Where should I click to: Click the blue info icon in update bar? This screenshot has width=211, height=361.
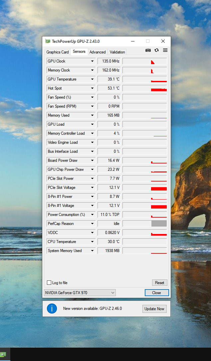point(52,309)
